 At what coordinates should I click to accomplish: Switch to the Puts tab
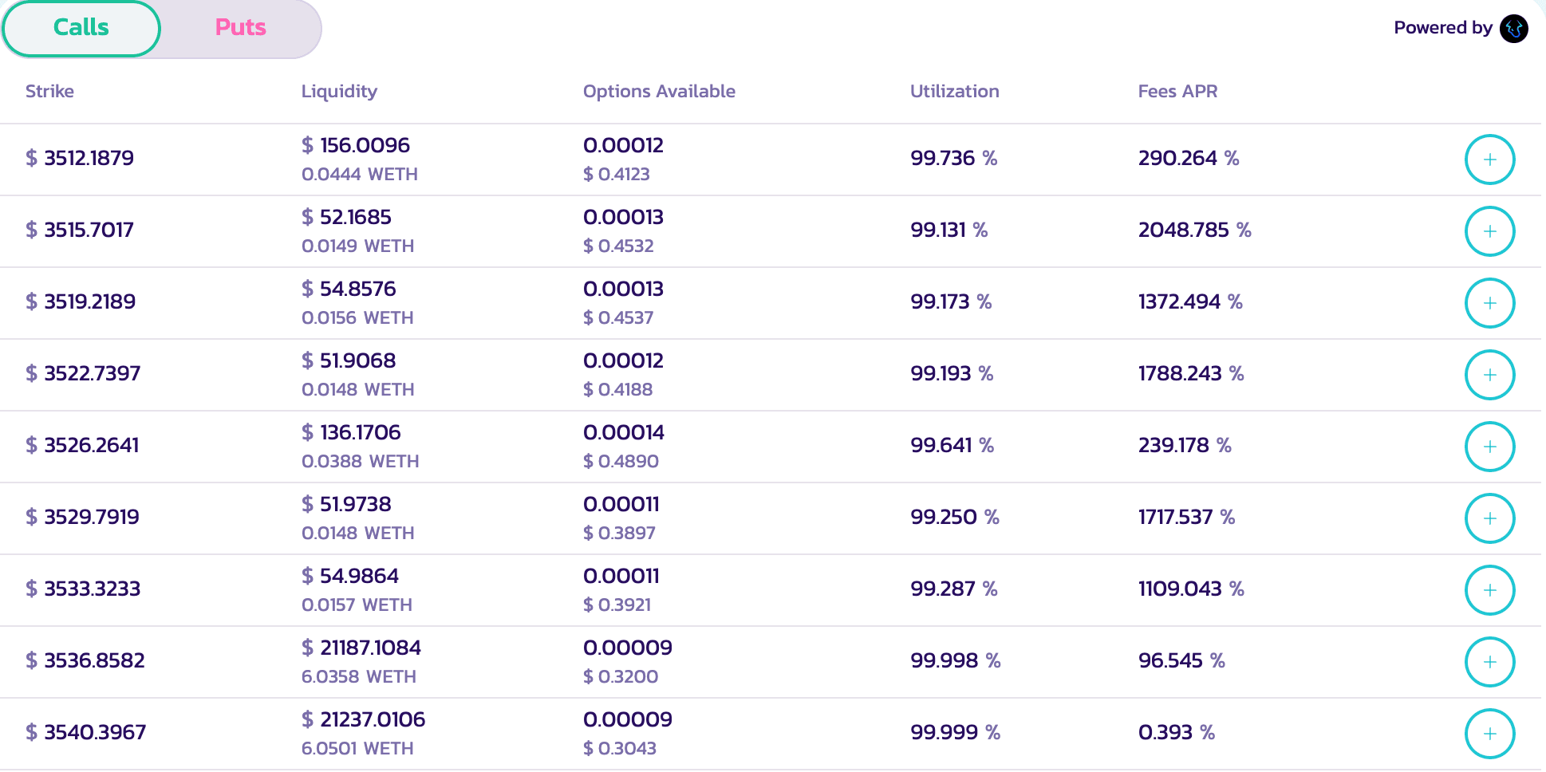click(x=240, y=28)
